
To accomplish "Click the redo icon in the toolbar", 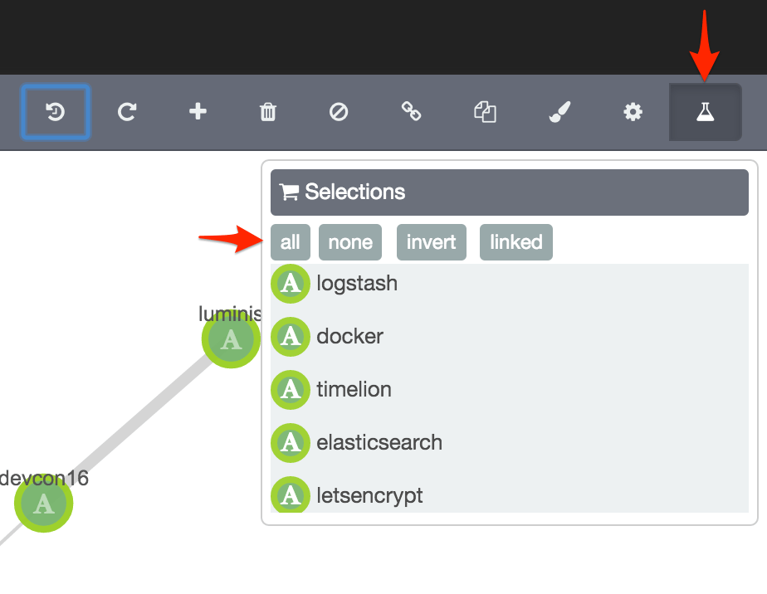I will (x=126, y=112).
